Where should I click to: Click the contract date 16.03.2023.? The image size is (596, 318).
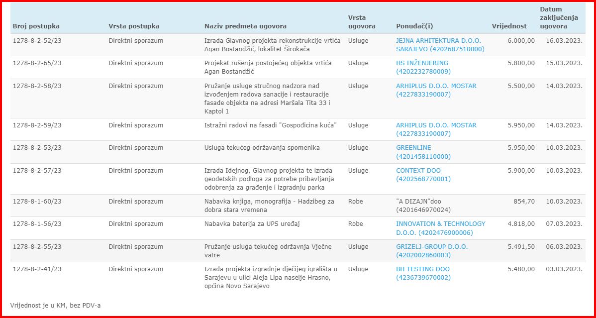[x=564, y=41]
